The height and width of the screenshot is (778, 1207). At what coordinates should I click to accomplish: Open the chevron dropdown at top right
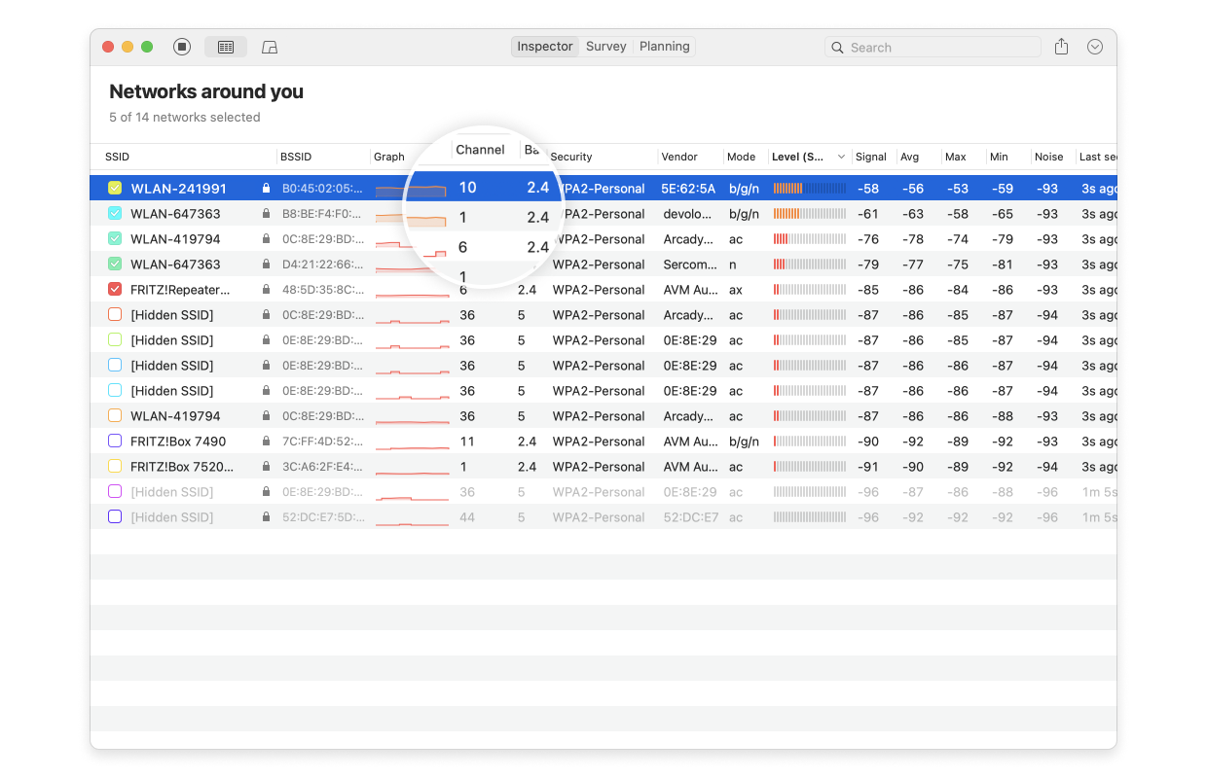1094,46
